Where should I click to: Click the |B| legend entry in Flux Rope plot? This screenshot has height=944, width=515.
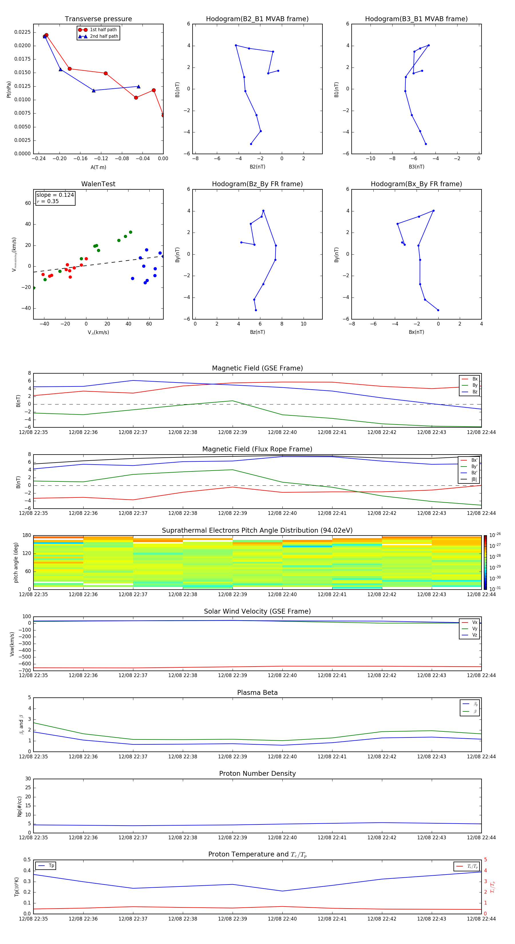[x=469, y=479]
